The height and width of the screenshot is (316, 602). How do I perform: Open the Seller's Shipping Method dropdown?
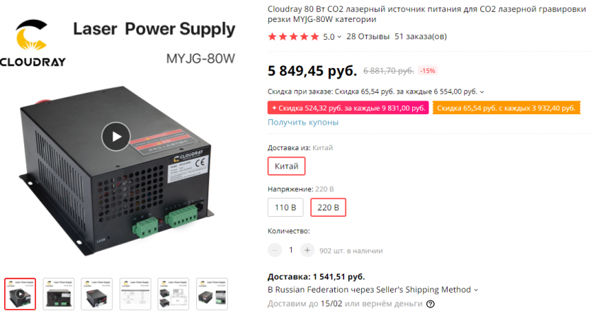[x=475, y=290]
